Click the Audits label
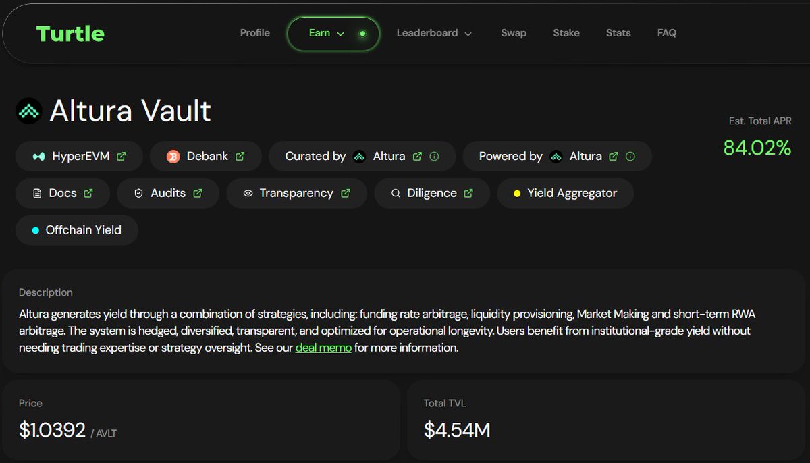Image resolution: width=810 pixels, height=463 pixels. click(x=168, y=193)
